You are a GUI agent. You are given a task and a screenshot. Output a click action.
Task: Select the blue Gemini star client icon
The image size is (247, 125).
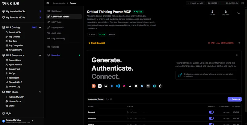click(x=112, y=86)
